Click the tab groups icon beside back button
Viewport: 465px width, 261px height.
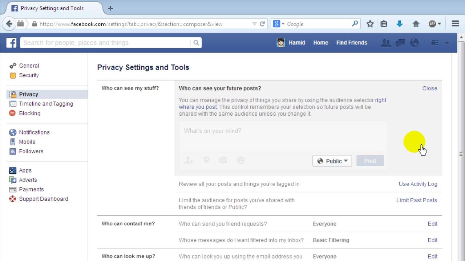tap(21, 24)
